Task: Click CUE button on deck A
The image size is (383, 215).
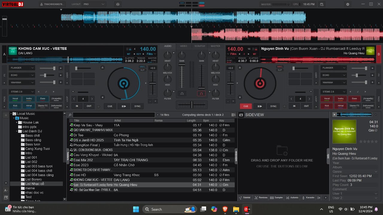Action: coord(110,106)
